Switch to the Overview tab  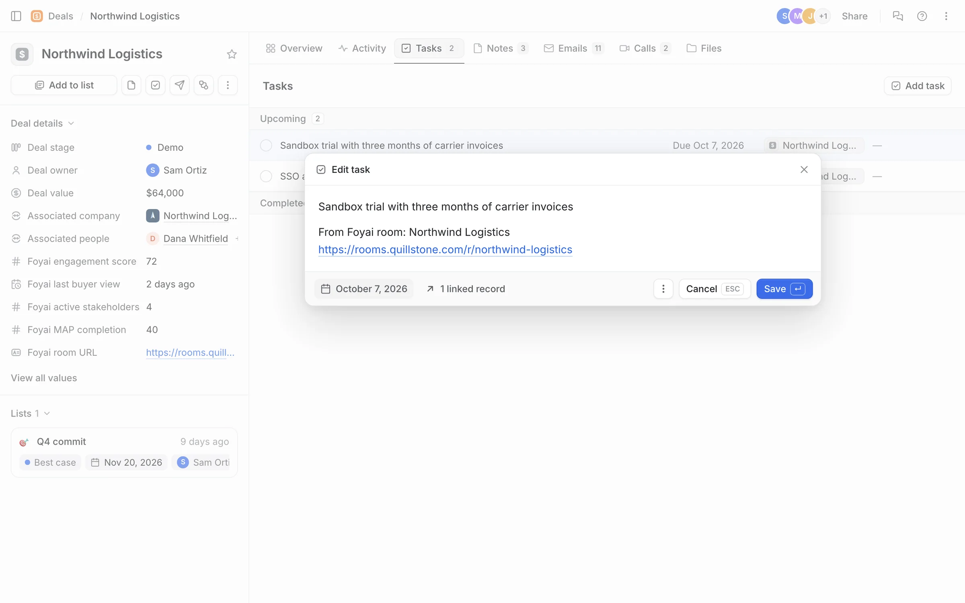point(294,48)
